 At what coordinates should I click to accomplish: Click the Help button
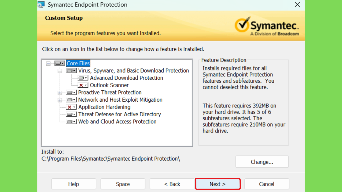[74, 184]
